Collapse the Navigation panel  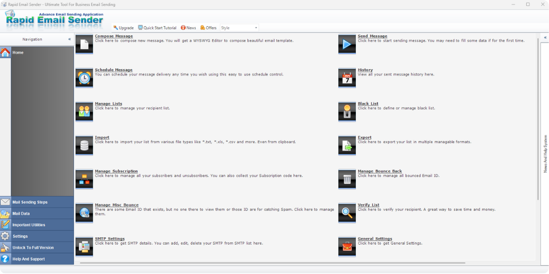click(x=69, y=39)
